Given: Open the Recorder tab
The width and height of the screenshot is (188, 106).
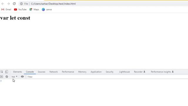Looking at the screenshot, I should point(140,72).
